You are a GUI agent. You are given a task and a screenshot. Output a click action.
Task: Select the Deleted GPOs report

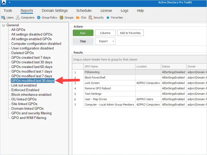[22, 53]
